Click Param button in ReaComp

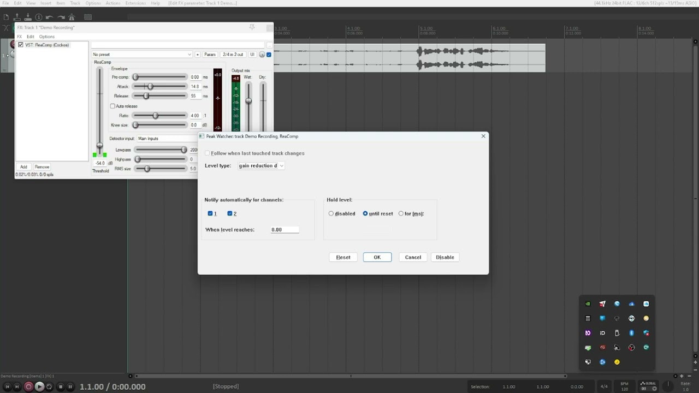[x=210, y=55]
